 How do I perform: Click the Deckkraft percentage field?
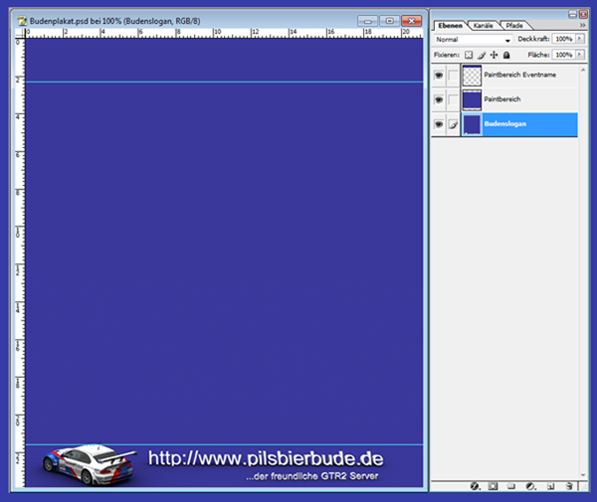[564, 40]
